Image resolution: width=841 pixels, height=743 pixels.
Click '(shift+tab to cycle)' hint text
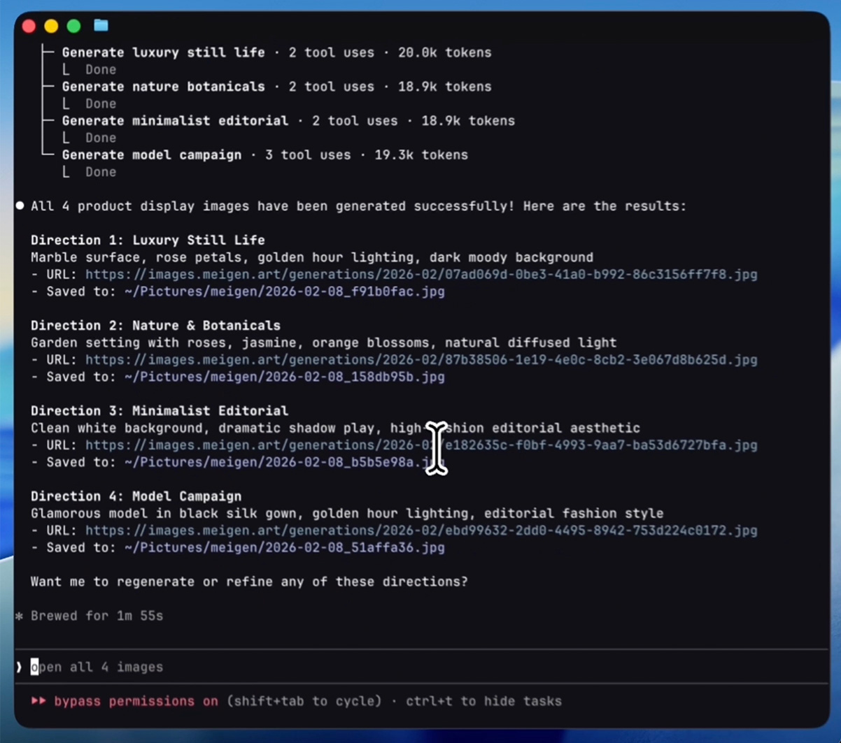pos(304,701)
